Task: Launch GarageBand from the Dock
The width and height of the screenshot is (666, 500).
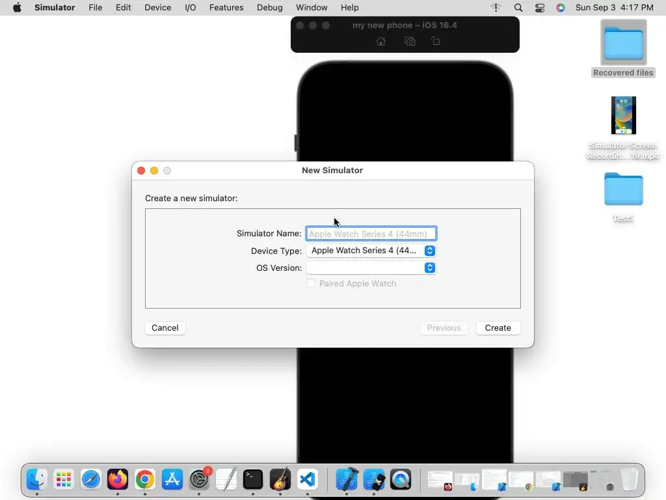Action: click(x=280, y=480)
